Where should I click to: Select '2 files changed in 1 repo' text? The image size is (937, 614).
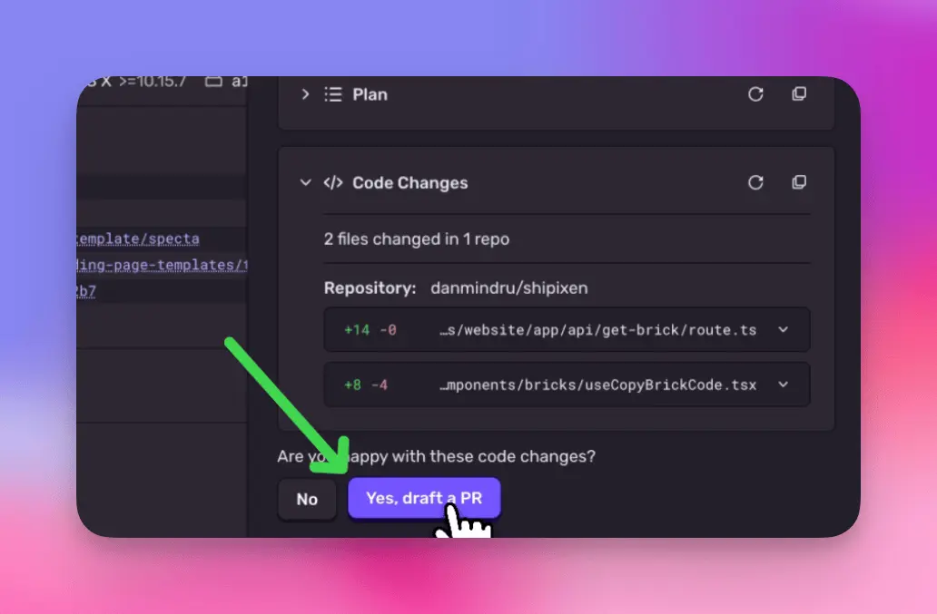coord(417,239)
